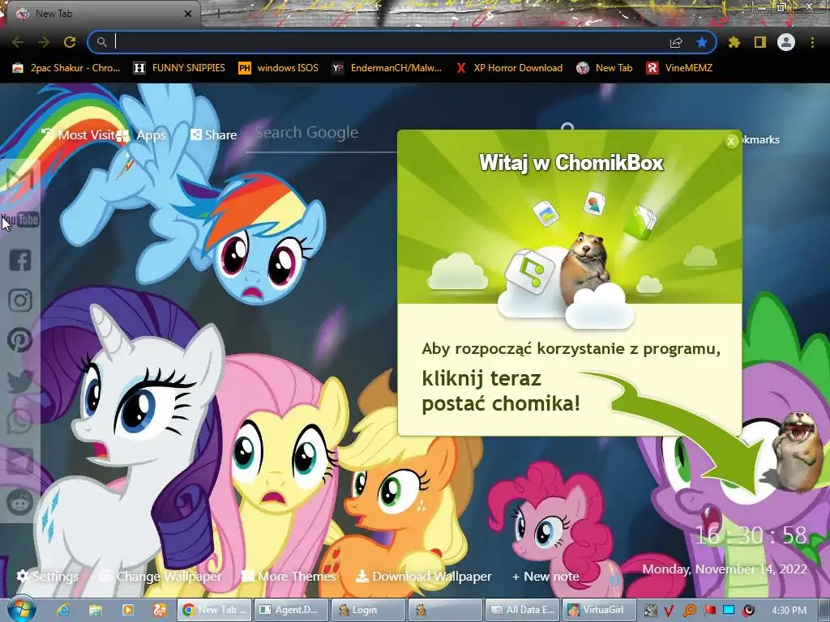Open the Windows Start orb
Viewport: 830px width, 622px height.
(20, 609)
